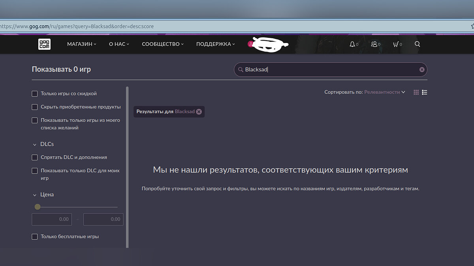Open the "МАГАЗИН" menu

tap(81, 44)
